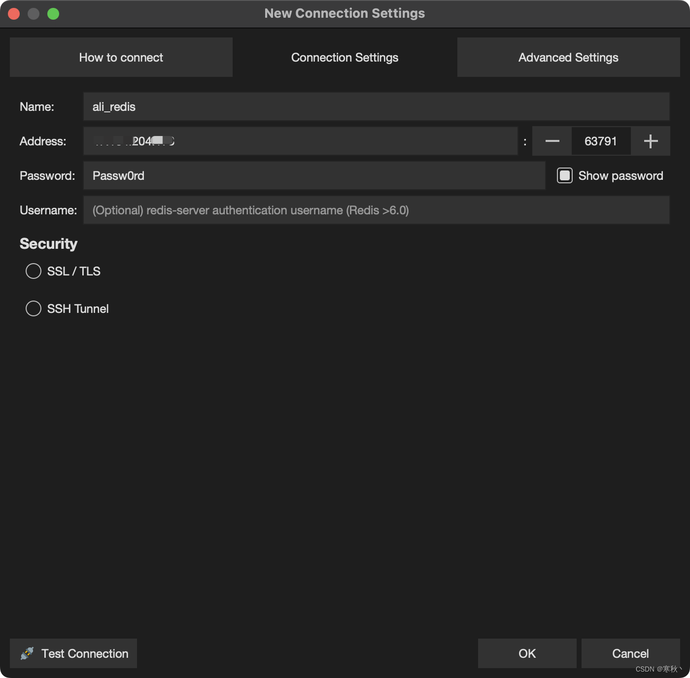Switch to the Advanced Settings tab

coord(568,57)
